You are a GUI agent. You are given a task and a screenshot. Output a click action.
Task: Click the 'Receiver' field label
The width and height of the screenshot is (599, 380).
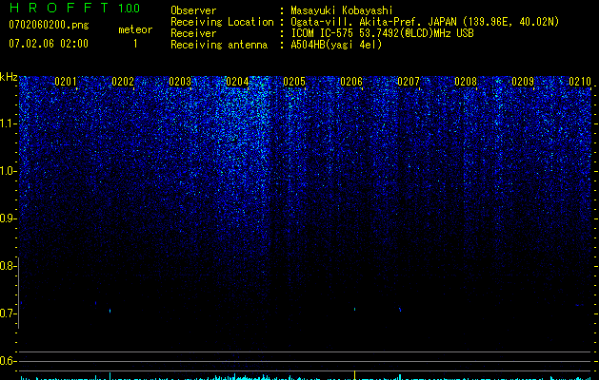tap(193, 33)
